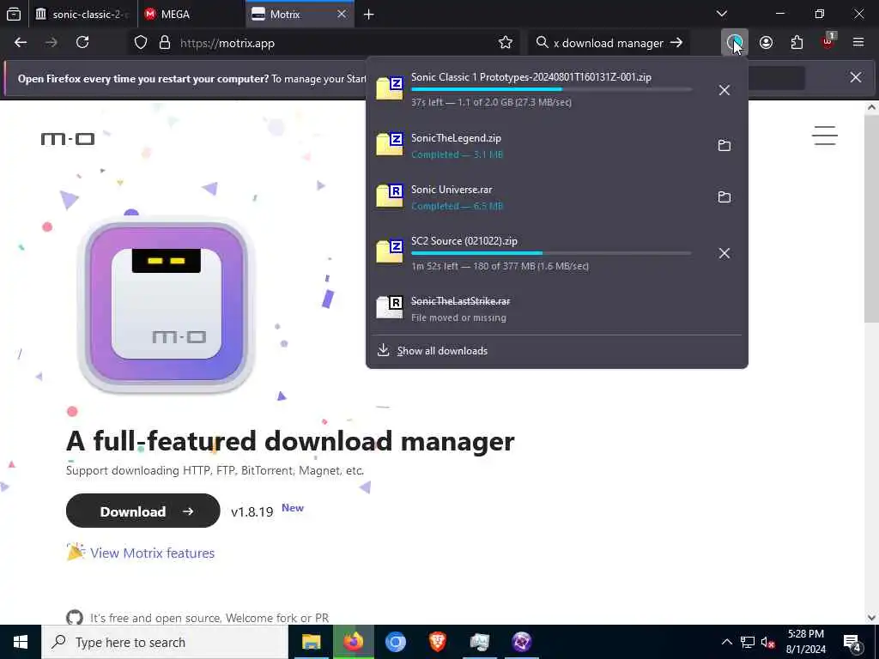879x659 pixels.
Task: Show hidden system tray icons
Action: [x=726, y=642]
